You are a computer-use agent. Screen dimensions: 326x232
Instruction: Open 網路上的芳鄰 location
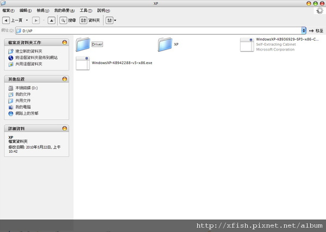click(27, 114)
